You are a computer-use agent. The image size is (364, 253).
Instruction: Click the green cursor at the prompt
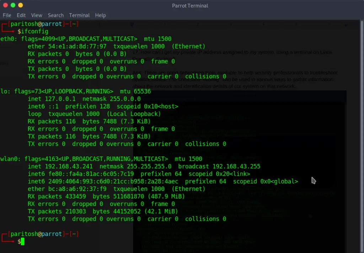pyautogui.click(x=22, y=241)
